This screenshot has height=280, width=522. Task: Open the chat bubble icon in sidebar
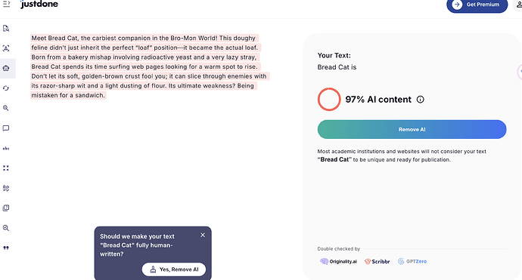[6, 128]
